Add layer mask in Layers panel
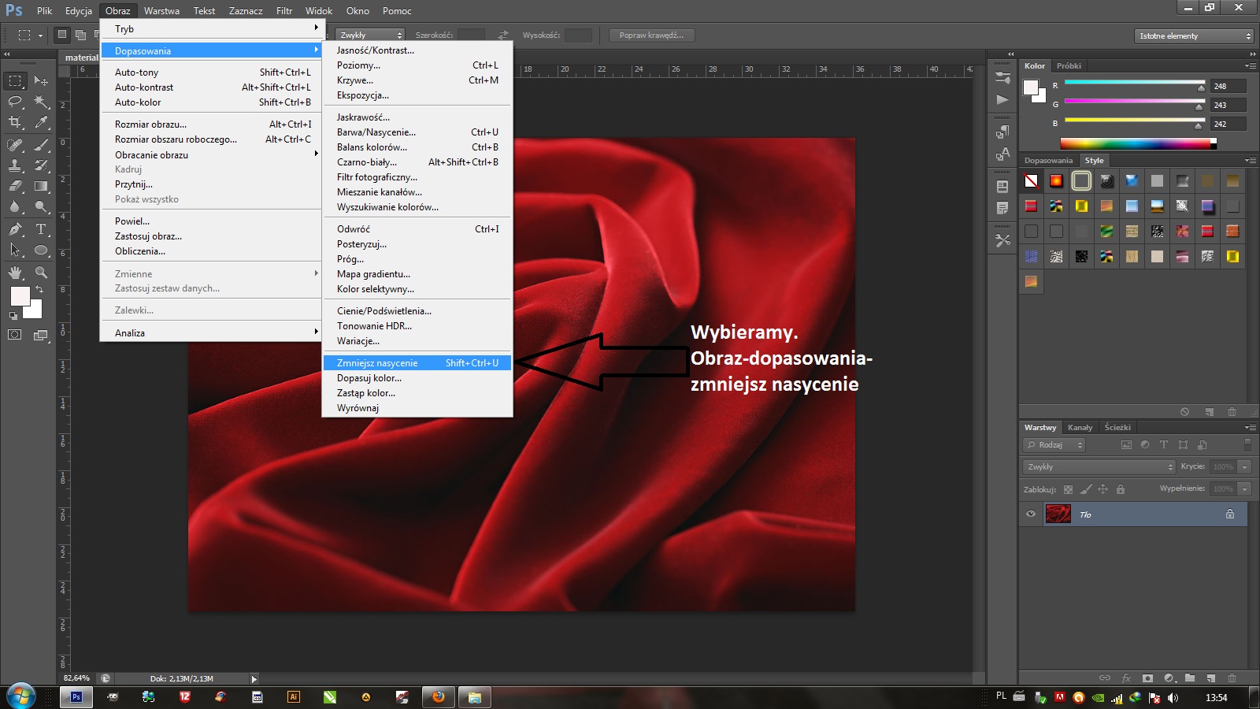This screenshot has height=709, width=1260. [1147, 677]
